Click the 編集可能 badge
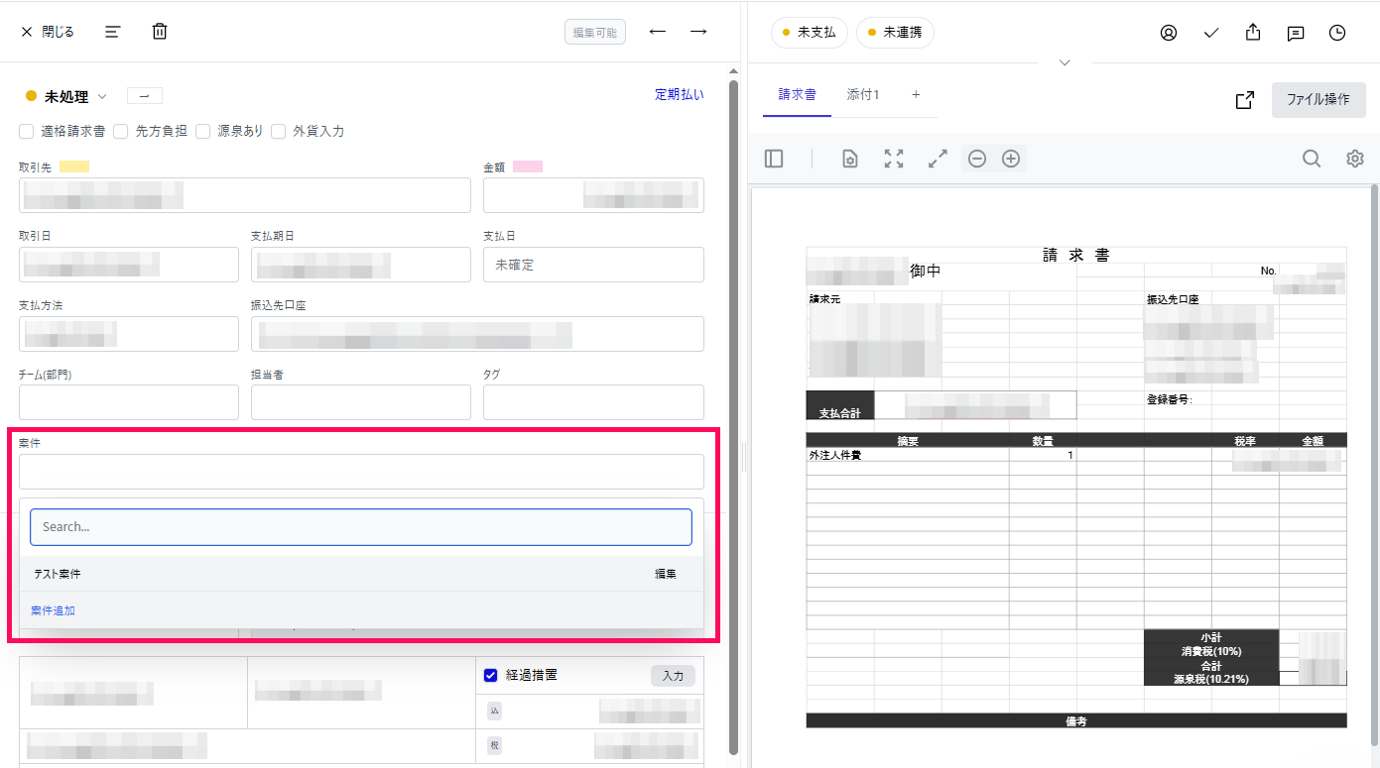1380x768 pixels. coord(595,33)
